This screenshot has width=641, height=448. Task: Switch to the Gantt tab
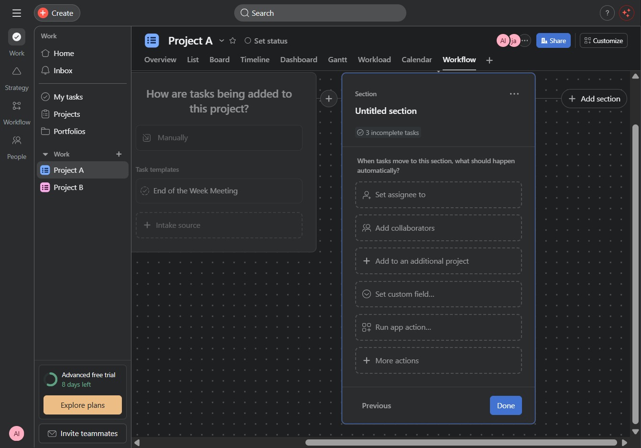pyautogui.click(x=337, y=60)
